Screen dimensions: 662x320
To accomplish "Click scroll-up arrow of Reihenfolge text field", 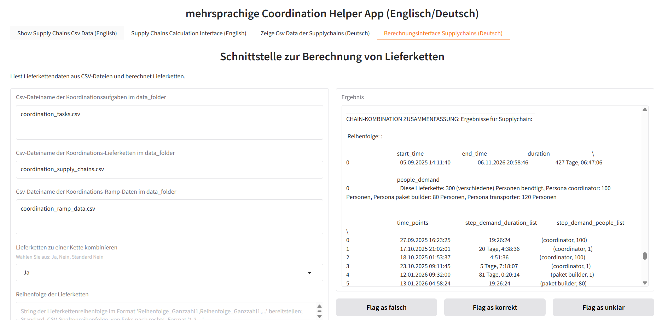I will pos(319,306).
